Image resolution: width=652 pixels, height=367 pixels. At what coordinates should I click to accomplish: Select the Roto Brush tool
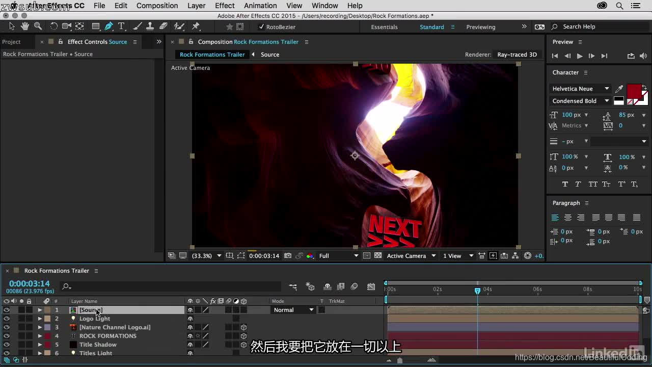click(x=179, y=26)
